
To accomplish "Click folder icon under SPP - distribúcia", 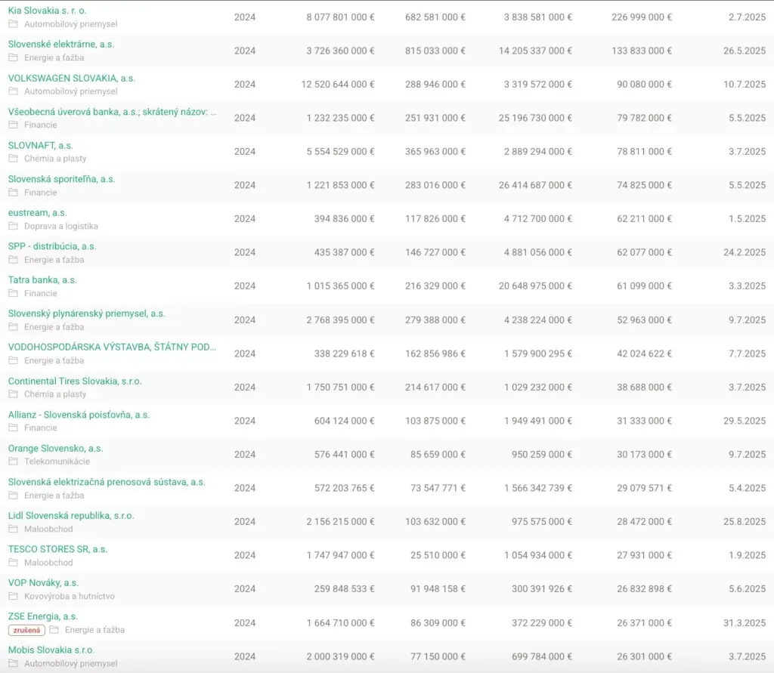I will click(14, 260).
